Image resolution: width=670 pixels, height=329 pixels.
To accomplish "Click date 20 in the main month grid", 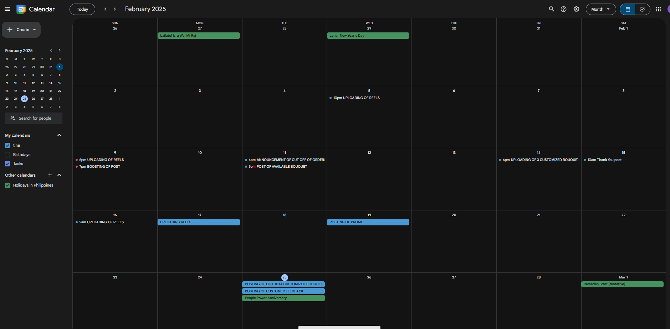I will [x=454, y=215].
